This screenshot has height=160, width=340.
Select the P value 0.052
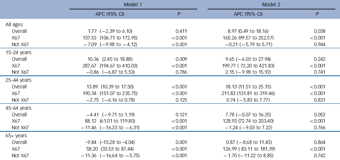(320, 114)
